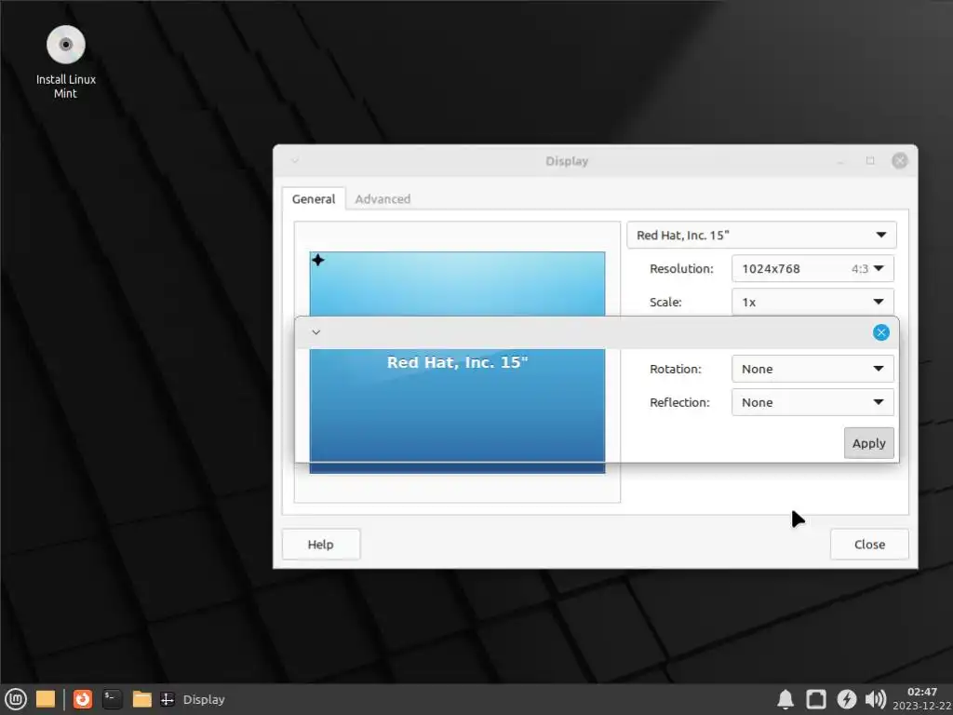Click the Apply button
The image size is (953, 715).
click(x=869, y=443)
